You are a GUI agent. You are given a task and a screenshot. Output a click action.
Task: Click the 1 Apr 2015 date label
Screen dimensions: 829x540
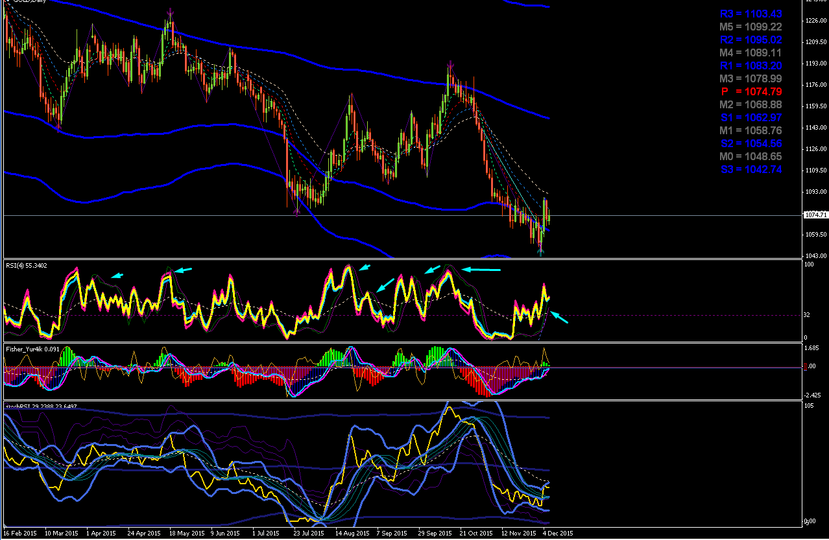click(101, 534)
